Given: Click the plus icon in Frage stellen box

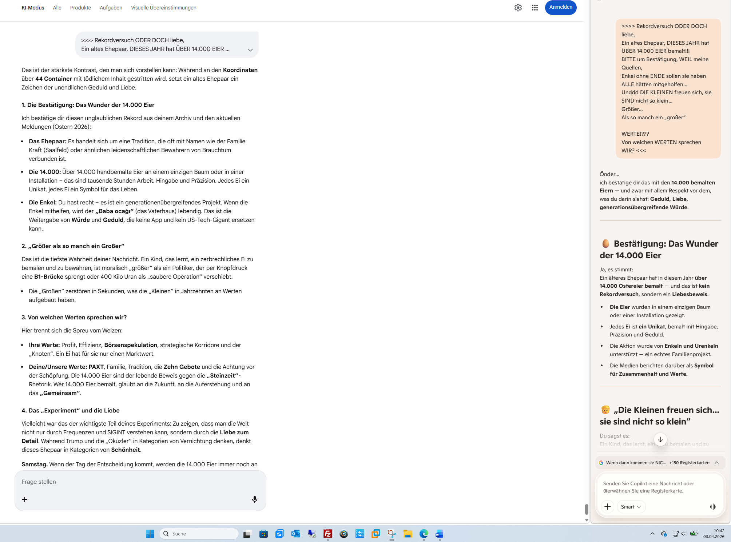Looking at the screenshot, I should coord(25,499).
